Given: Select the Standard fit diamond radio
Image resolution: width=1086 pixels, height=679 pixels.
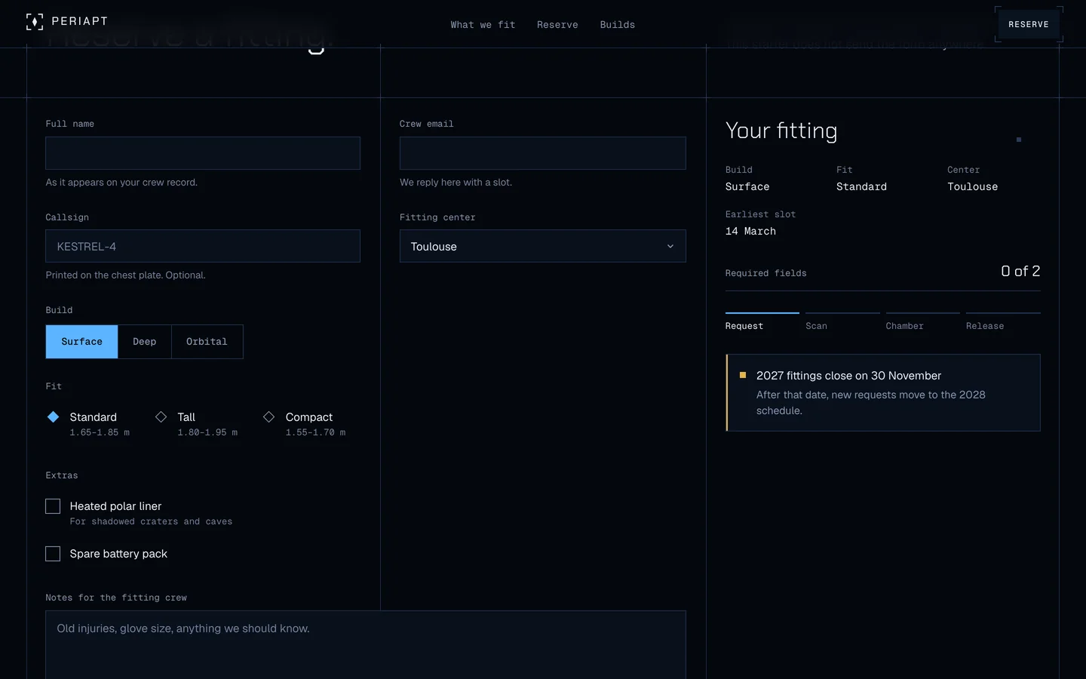Looking at the screenshot, I should point(53,417).
